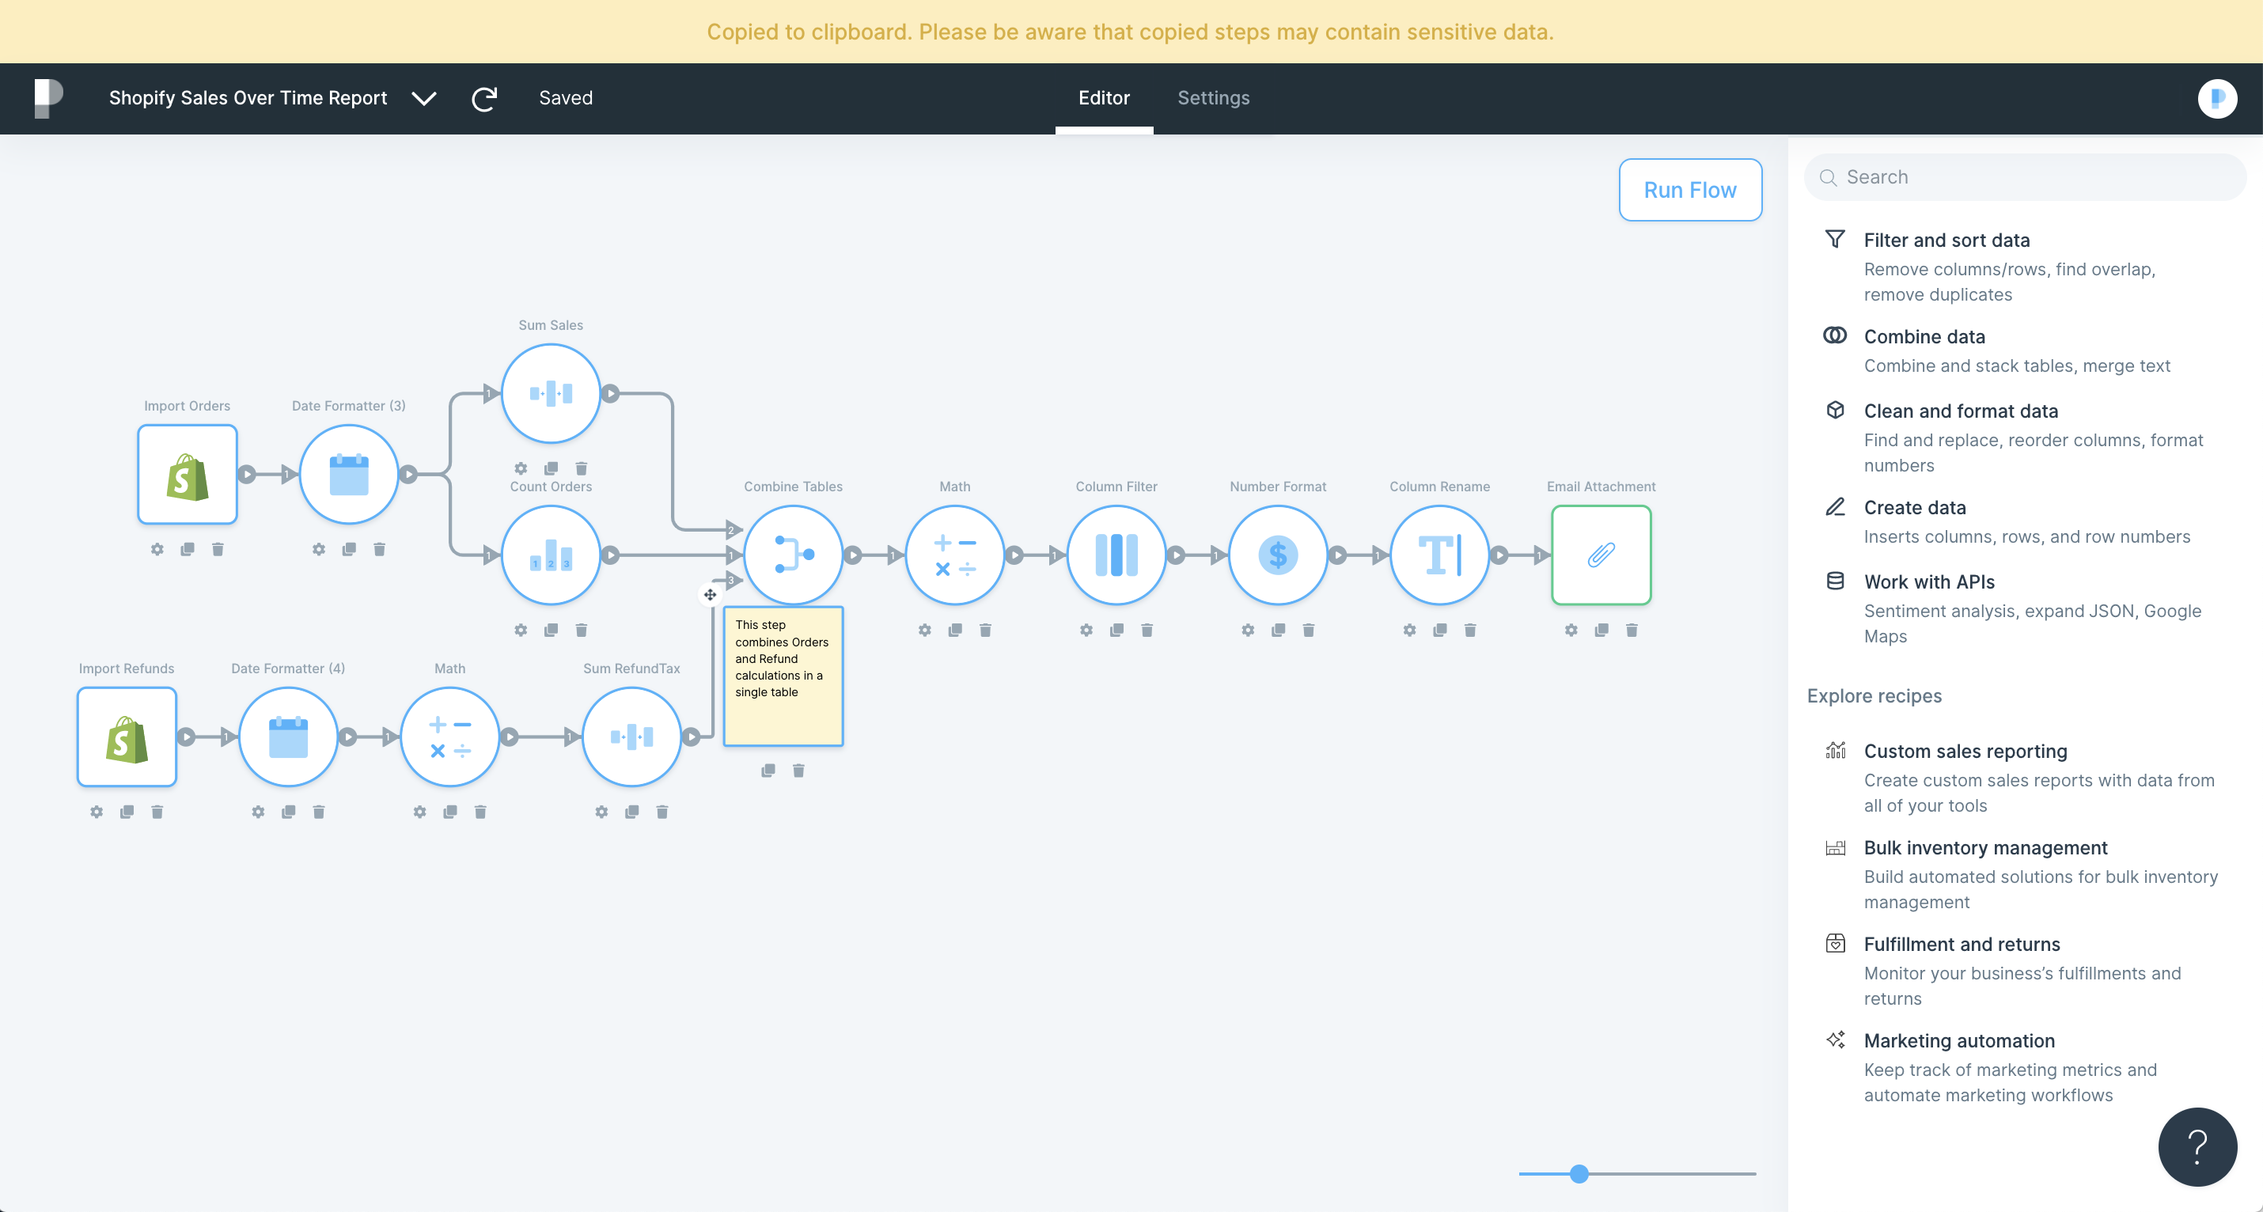Click the Explore recipes heading
The width and height of the screenshot is (2263, 1212).
1874,695
